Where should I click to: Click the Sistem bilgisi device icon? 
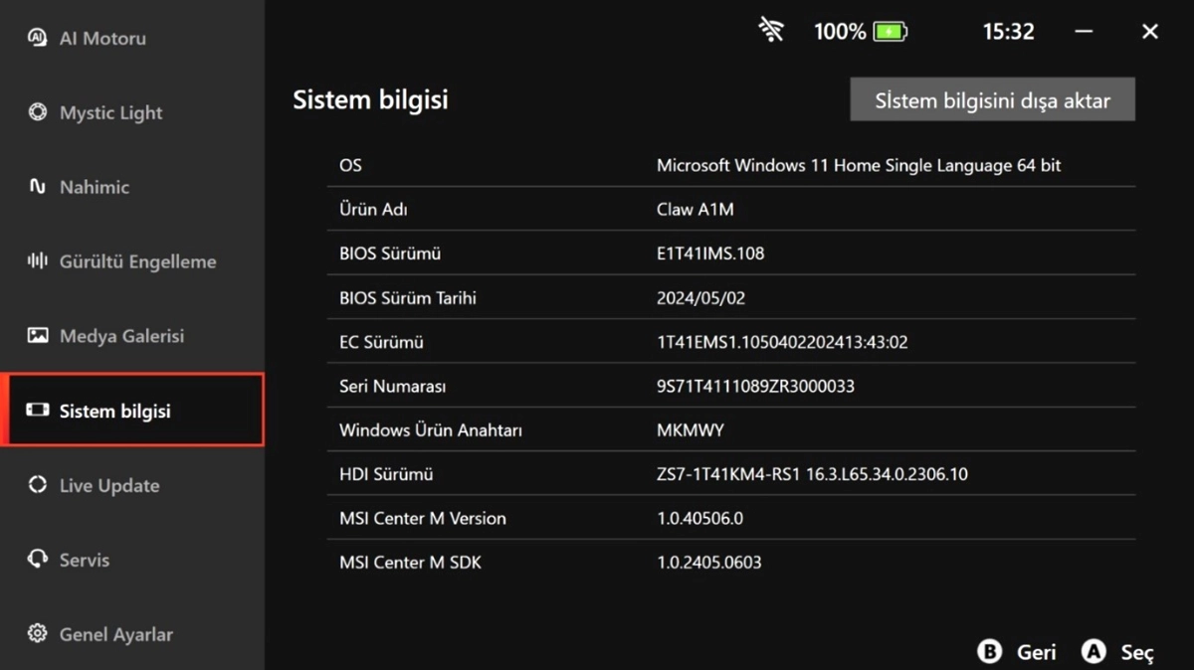pyautogui.click(x=38, y=411)
